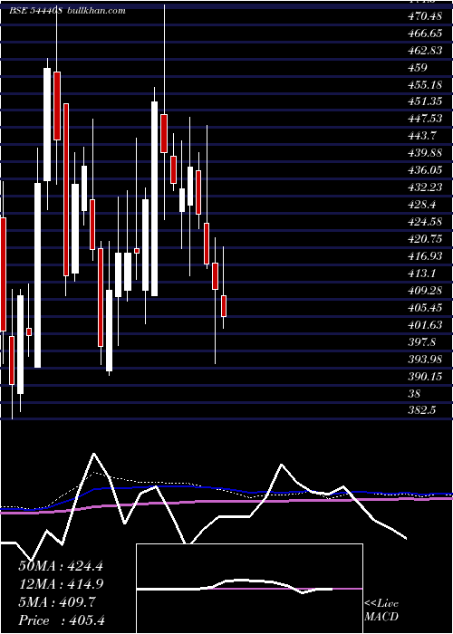Click the 470.48 price axis label

point(425,16)
